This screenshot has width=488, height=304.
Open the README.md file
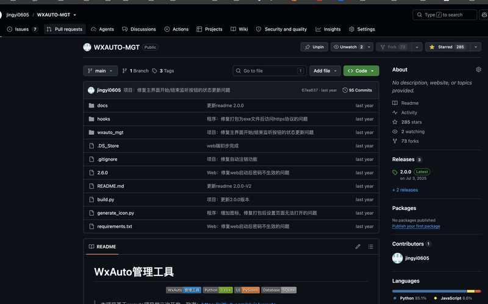110,186
